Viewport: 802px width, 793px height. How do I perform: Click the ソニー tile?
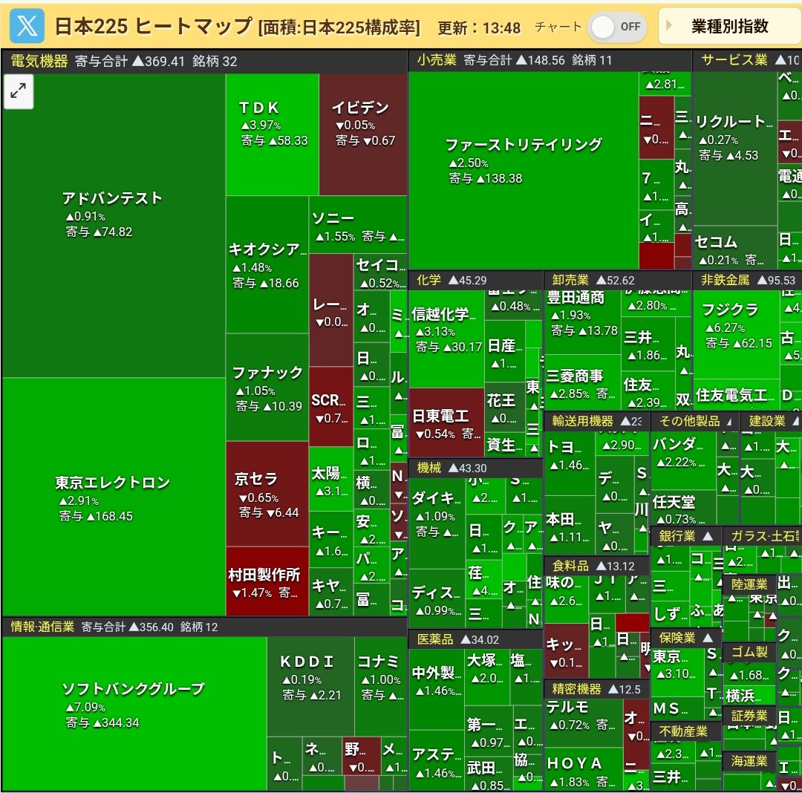pos(358,224)
